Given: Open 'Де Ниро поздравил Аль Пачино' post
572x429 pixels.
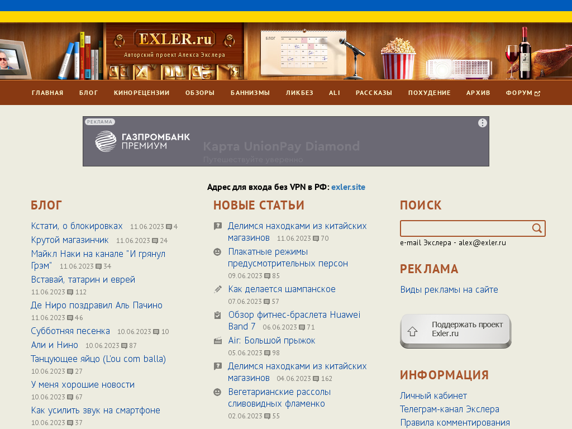Looking at the screenshot, I should 97,306.
